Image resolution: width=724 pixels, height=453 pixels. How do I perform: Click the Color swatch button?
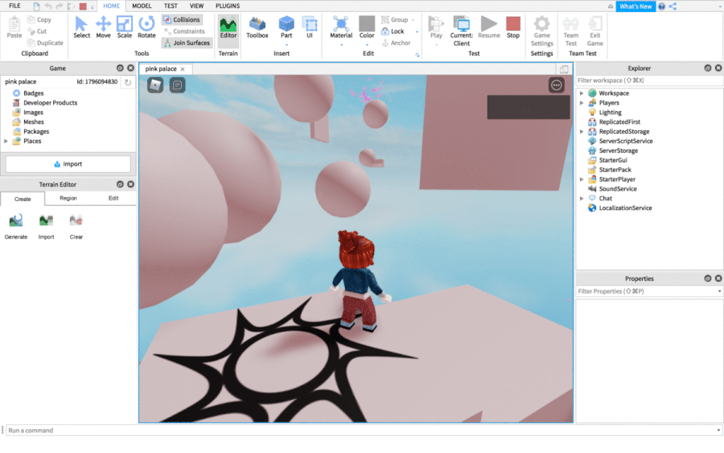pos(367,27)
